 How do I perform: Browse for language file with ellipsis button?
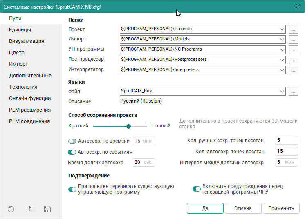[x=293, y=91]
